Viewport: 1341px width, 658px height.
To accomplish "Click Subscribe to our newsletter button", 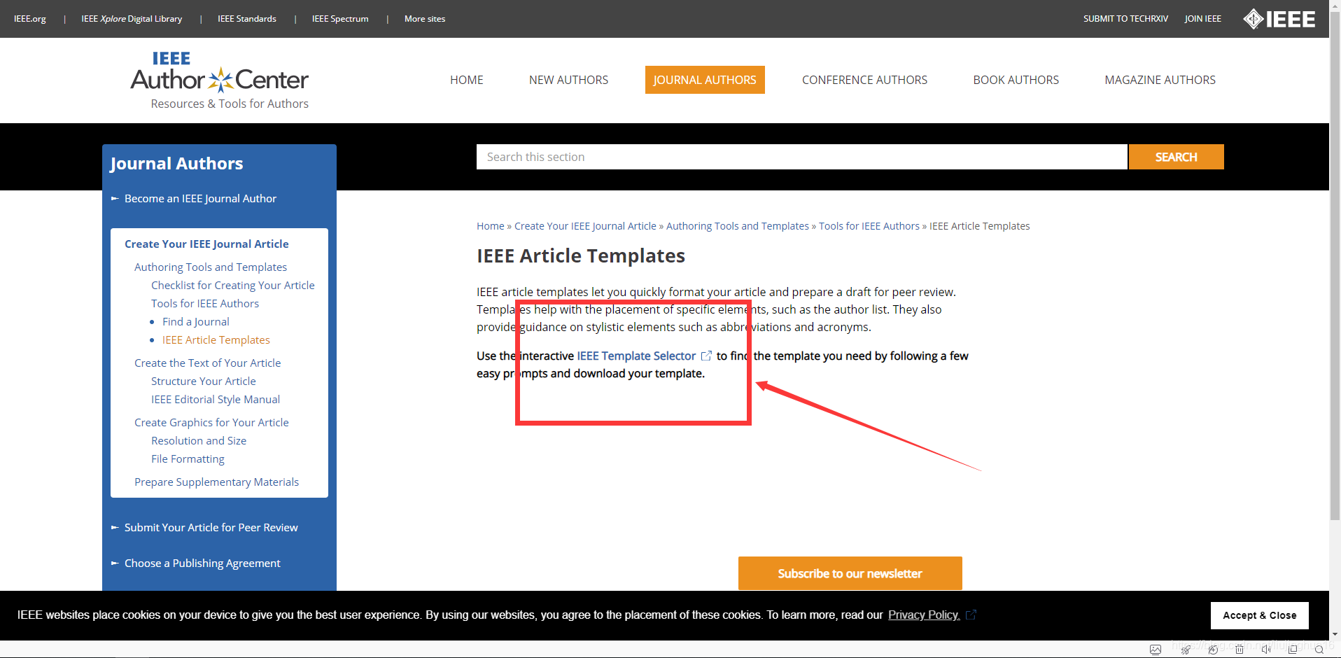I will point(850,573).
